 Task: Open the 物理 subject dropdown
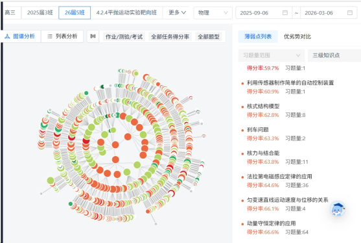(x=213, y=13)
